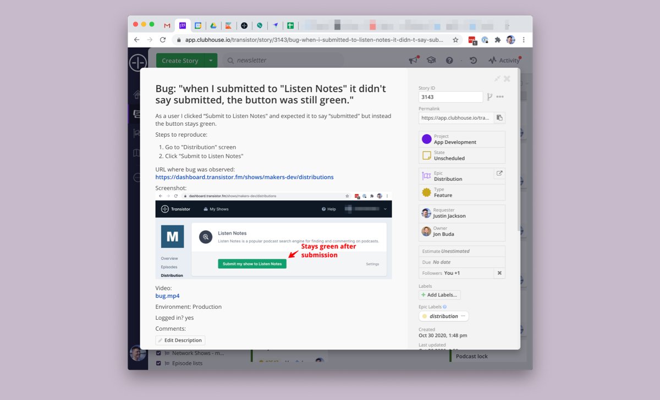660x400 pixels.
Task: Click the git branch helper icon
Action: 489,97
